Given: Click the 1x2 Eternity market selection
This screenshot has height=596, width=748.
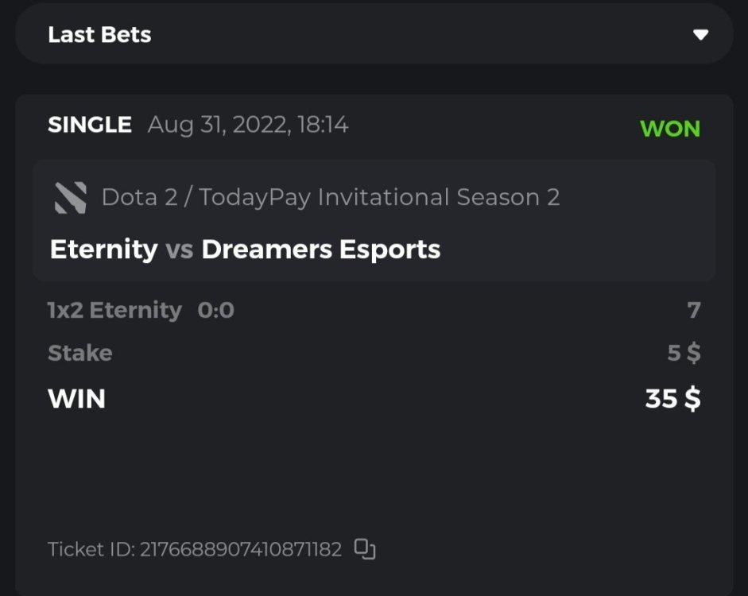Looking at the screenshot, I should pos(114,310).
